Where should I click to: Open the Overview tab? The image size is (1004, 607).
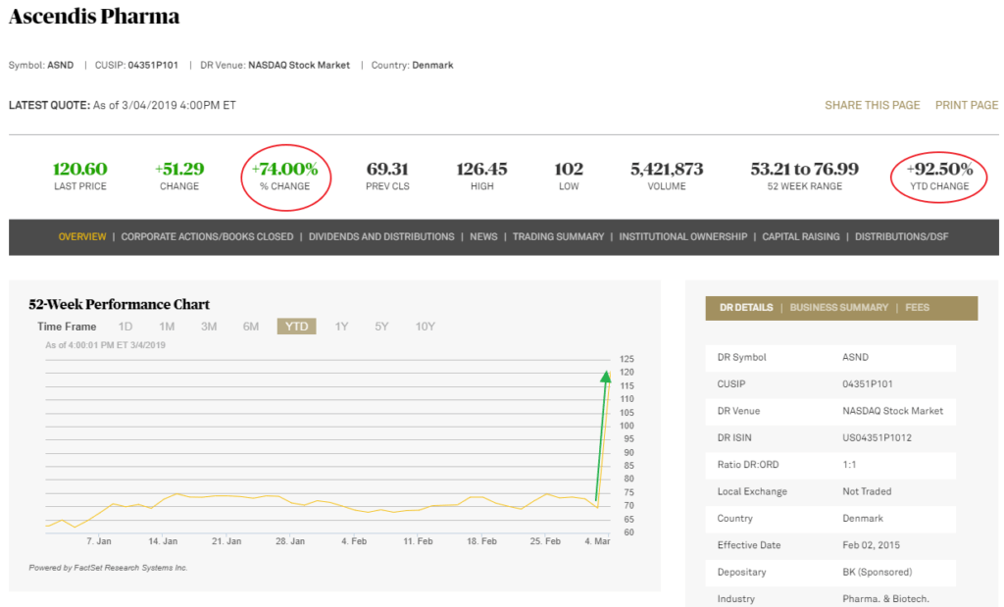(82, 237)
